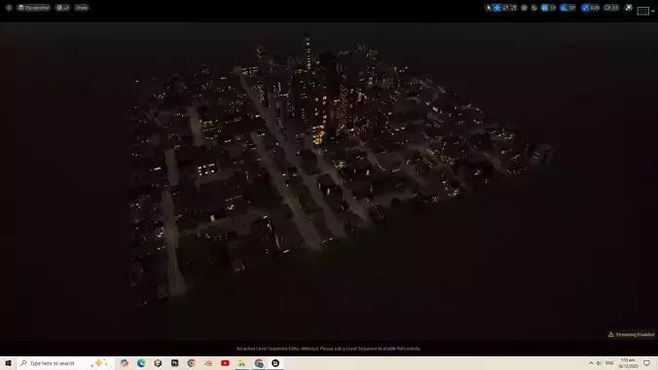
Task: Open the Lit view mode dropdown
Action: click(x=62, y=8)
